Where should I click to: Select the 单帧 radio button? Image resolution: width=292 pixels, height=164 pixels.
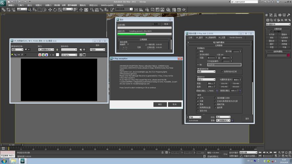click(198, 51)
